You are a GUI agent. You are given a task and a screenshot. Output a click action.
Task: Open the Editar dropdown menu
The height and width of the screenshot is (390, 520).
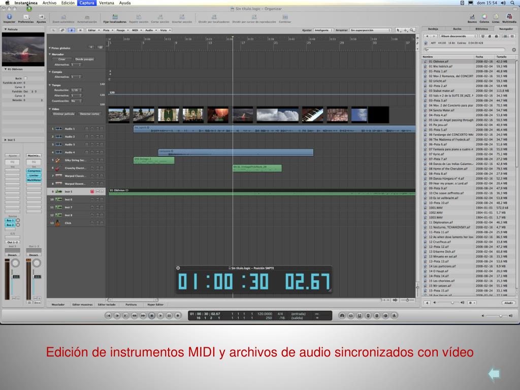(93, 30)
